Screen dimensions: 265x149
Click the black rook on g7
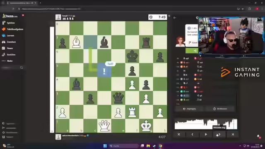click(146, 42)
